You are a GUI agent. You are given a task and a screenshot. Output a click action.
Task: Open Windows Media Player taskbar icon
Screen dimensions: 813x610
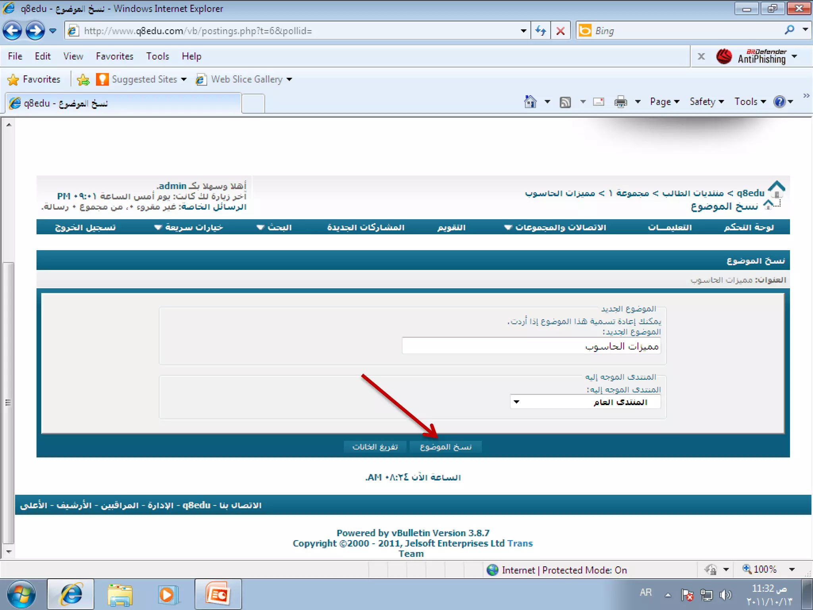168,595
